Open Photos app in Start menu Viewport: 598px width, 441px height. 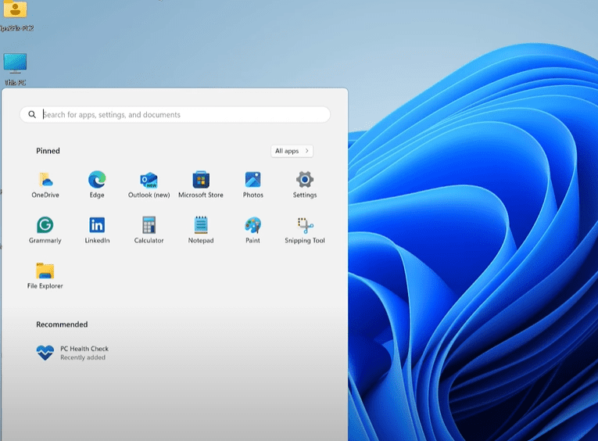coord(252,185)
